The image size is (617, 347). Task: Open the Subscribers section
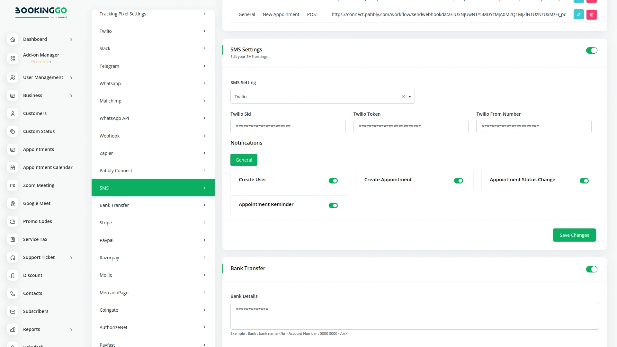click(x=36, y=311)
